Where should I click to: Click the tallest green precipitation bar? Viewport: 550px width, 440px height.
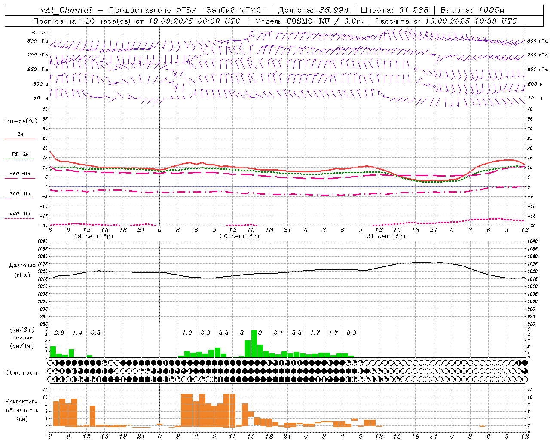click(x=254, y=344)
